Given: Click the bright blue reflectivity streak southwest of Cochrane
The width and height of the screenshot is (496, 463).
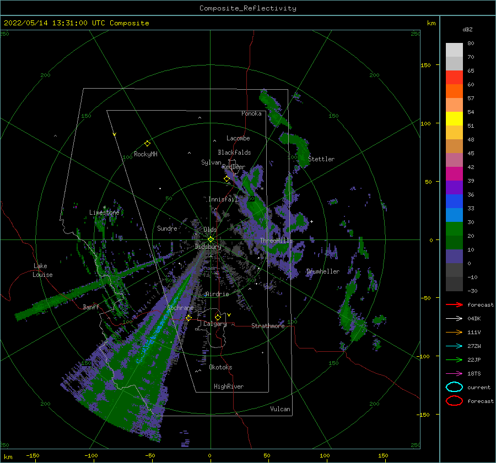Looking at the screenshot, I should tap(154, 335).
